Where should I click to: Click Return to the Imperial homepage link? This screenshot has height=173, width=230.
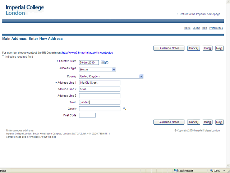pos(200,14)
